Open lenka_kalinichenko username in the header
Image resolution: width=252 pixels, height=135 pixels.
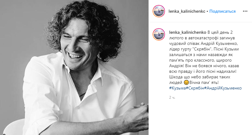click(187, 11)
